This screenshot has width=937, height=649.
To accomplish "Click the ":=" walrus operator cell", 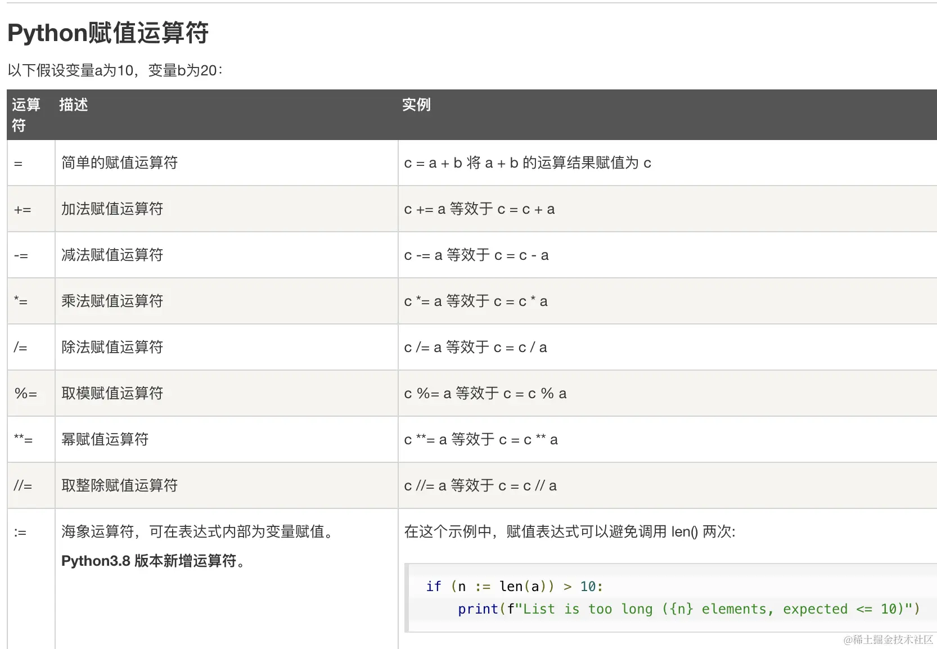I will 20,532.
